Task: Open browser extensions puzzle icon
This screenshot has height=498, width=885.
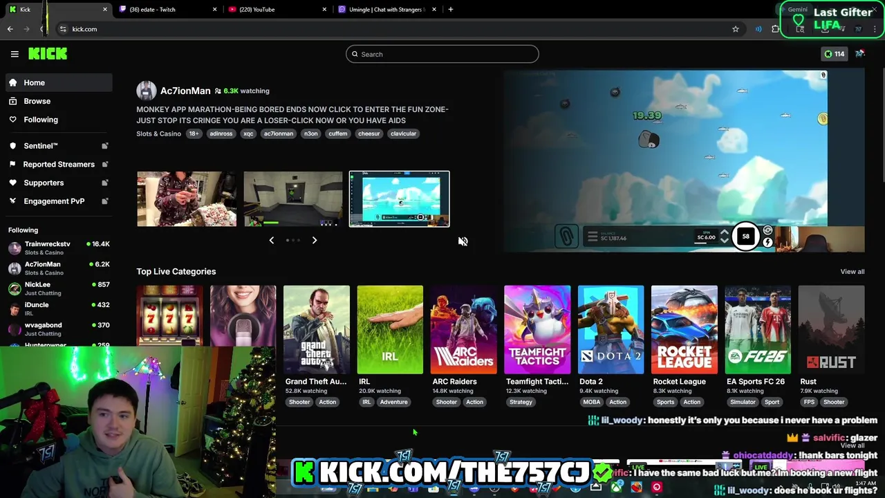Action: tap(776, 29)
